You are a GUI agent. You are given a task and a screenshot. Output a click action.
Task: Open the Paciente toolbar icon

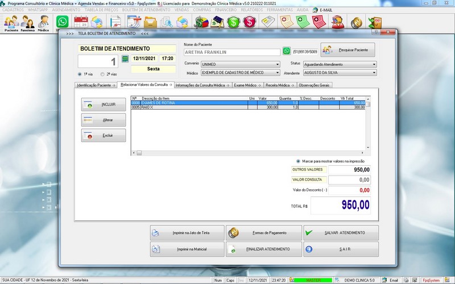click(11, 23)
